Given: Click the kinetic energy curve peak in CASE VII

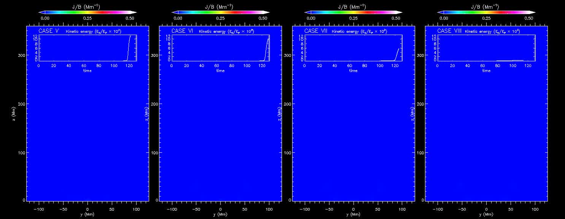Looking at the screenshot, I should (399, 48).
